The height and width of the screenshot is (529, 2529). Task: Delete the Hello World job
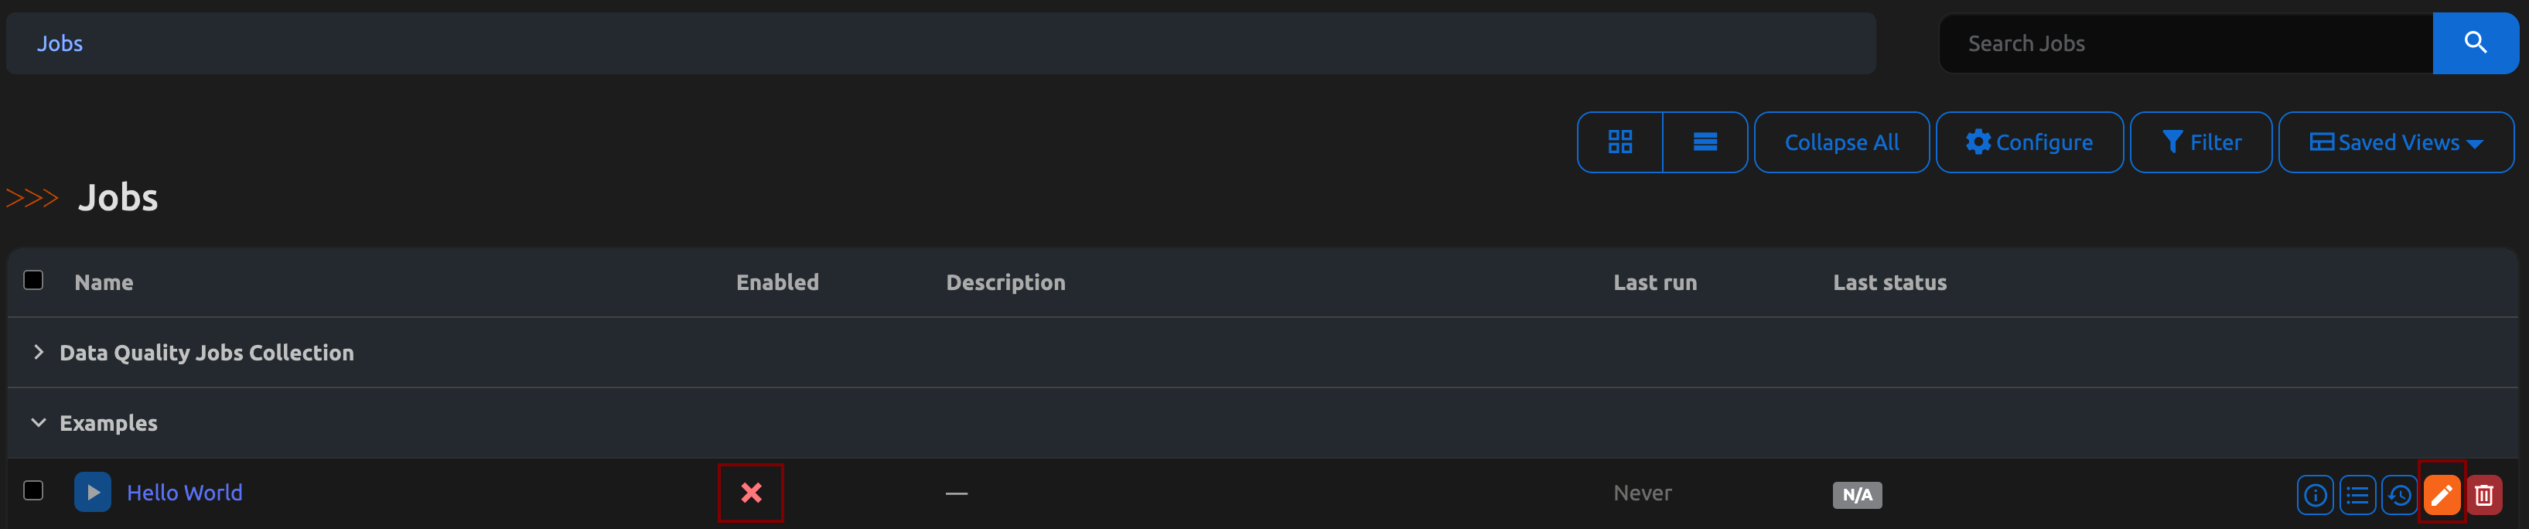(x=2483, y=495)
